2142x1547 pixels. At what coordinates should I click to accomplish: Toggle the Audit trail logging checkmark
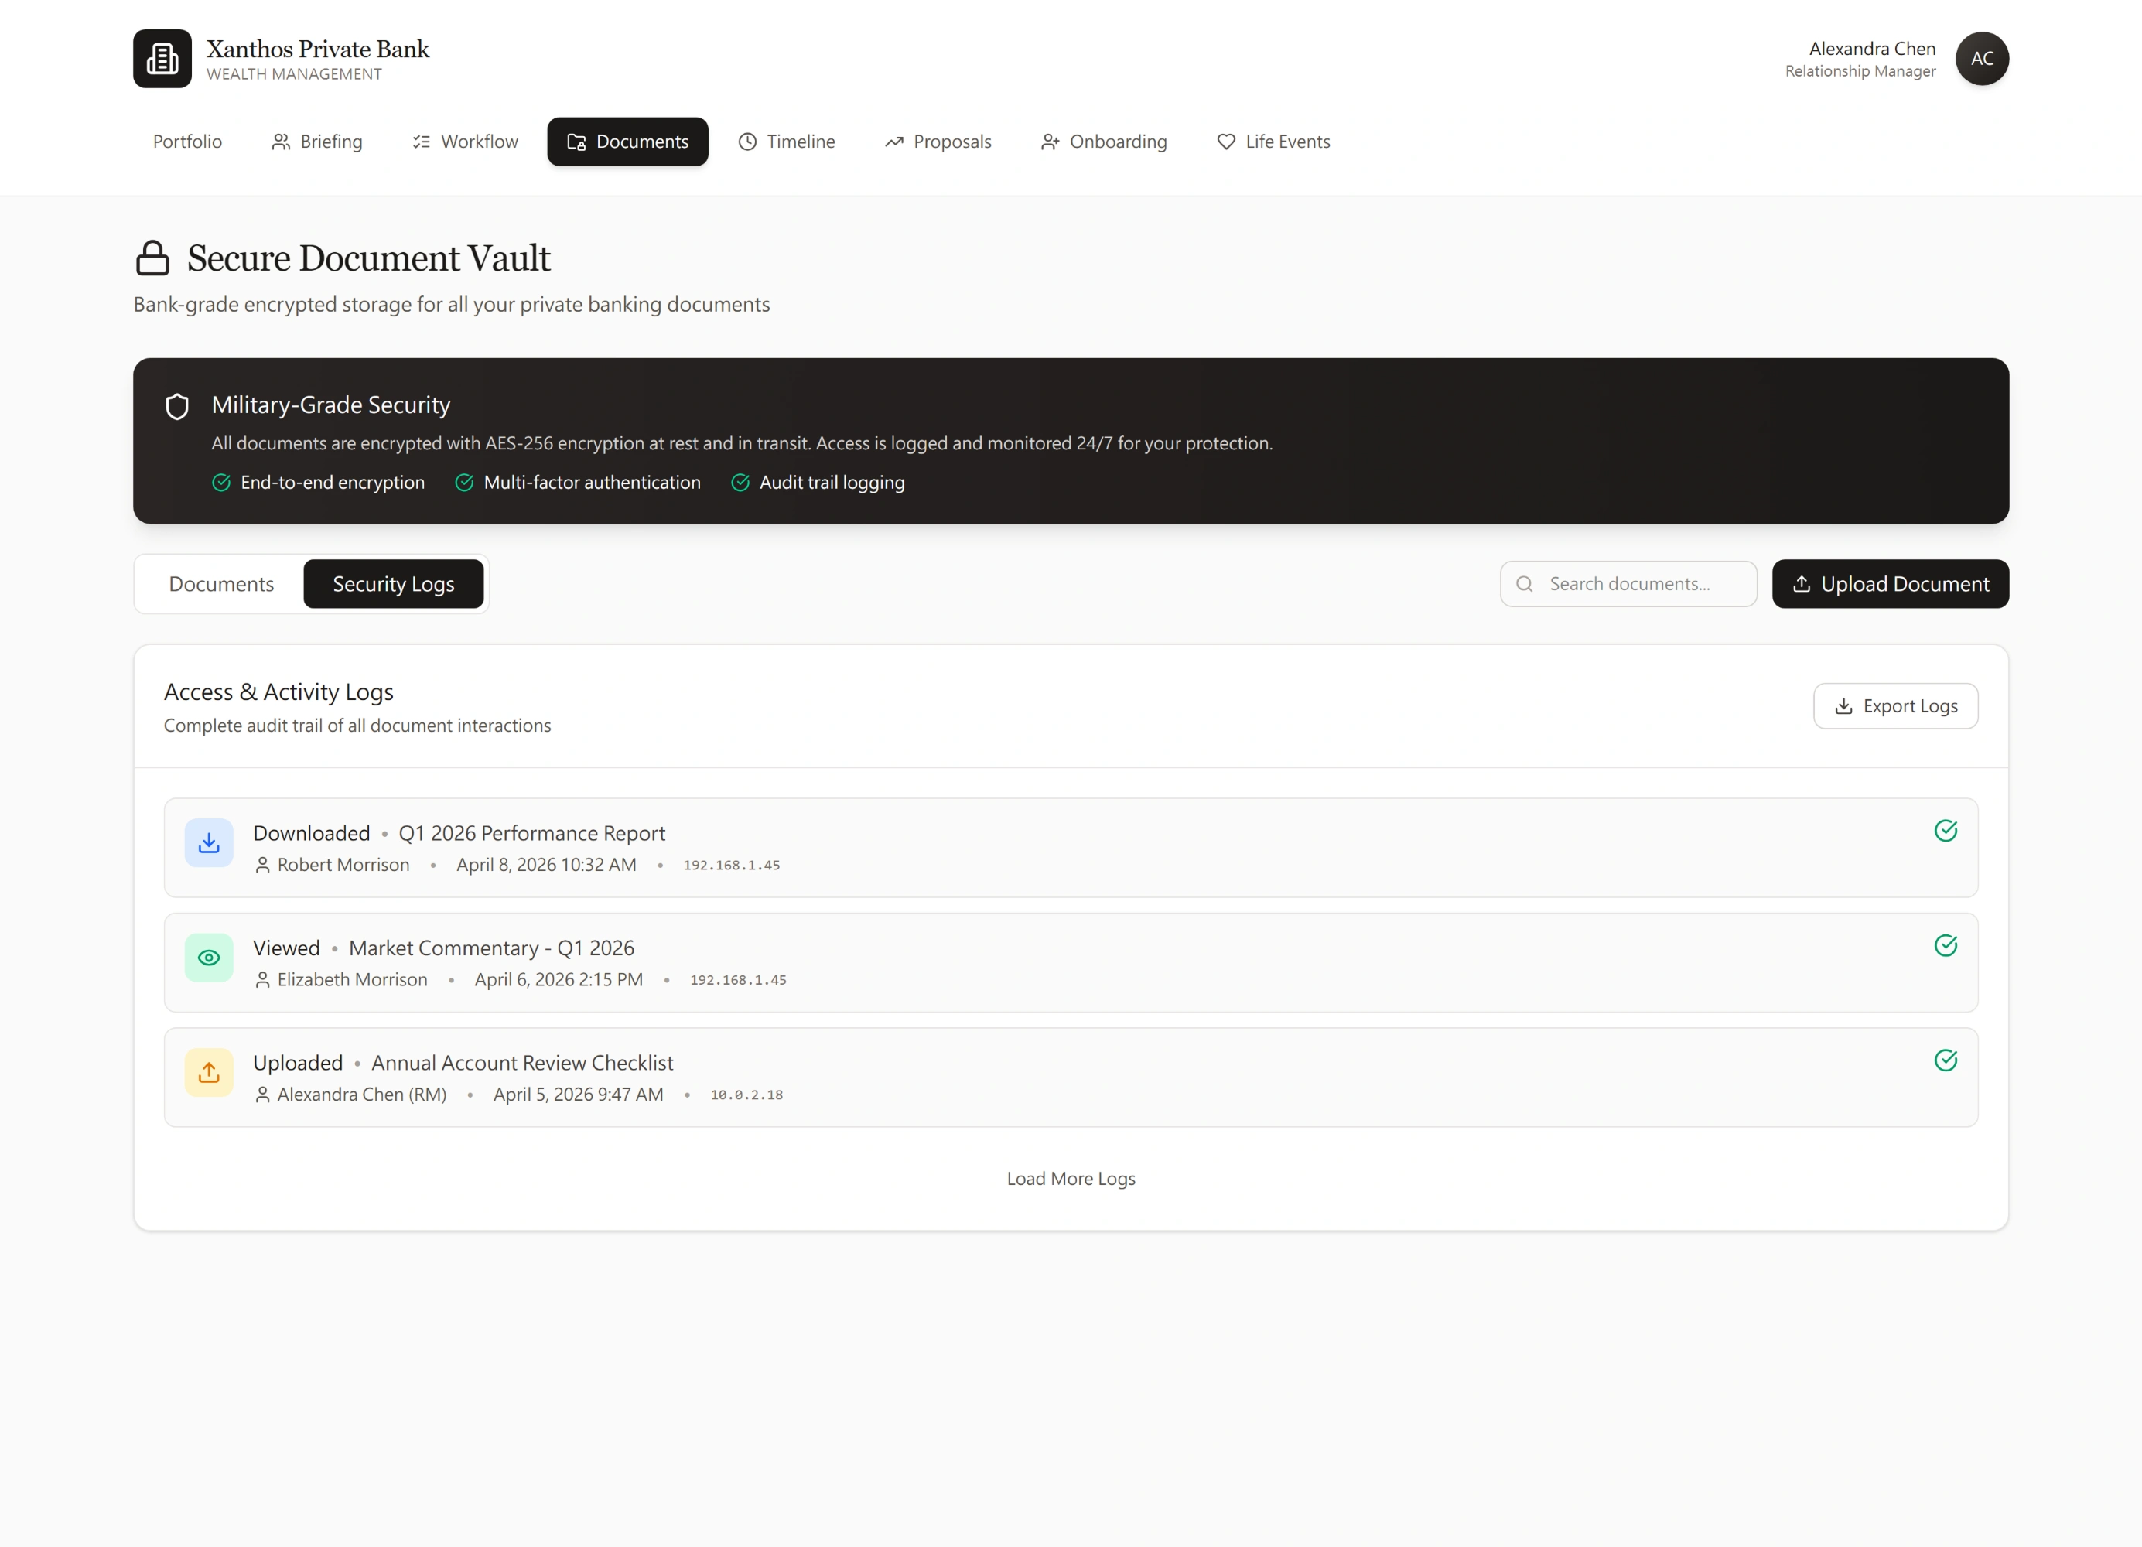pyautogui.click(x=740, y=483)
